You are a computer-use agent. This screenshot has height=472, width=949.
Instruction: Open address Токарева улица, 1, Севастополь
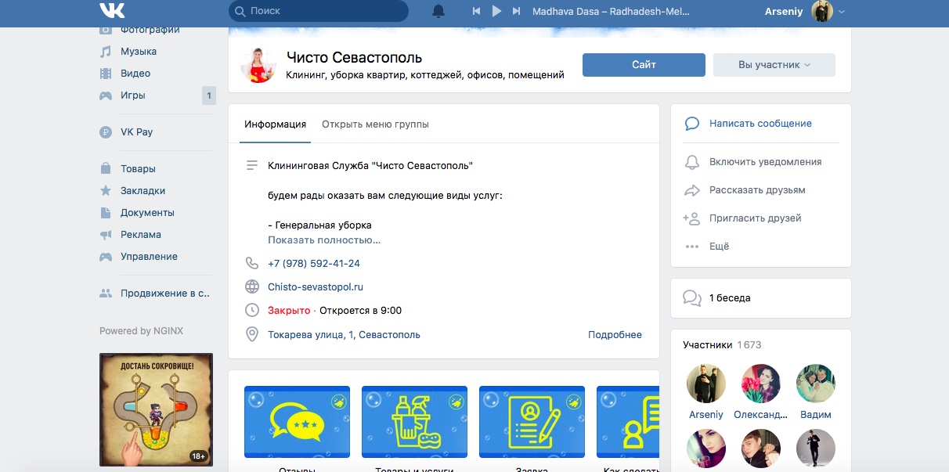pos(344,335)
